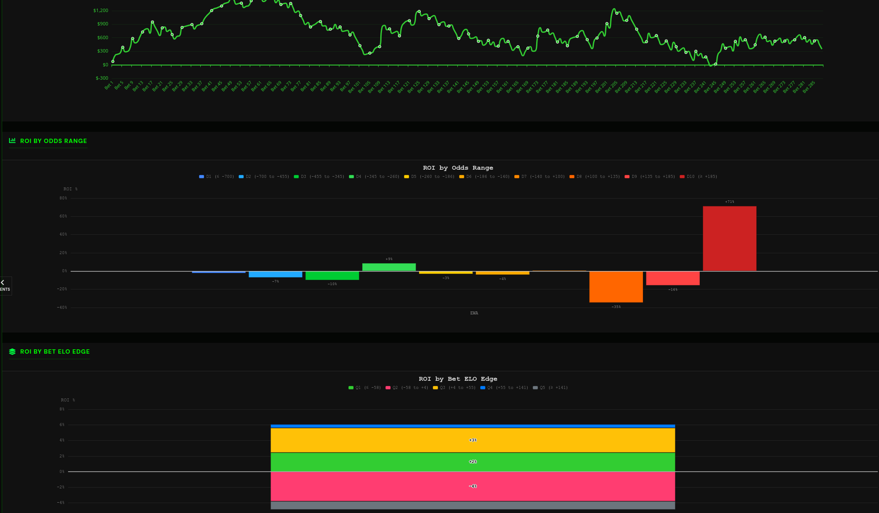Toggle the Q1 (≤ -58) legend series

[364, 388]
